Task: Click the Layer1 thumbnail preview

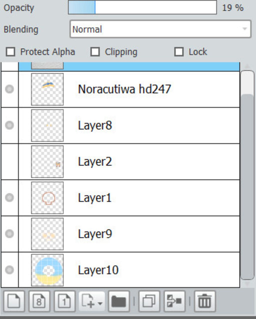Action: click(x=47, y=198)
